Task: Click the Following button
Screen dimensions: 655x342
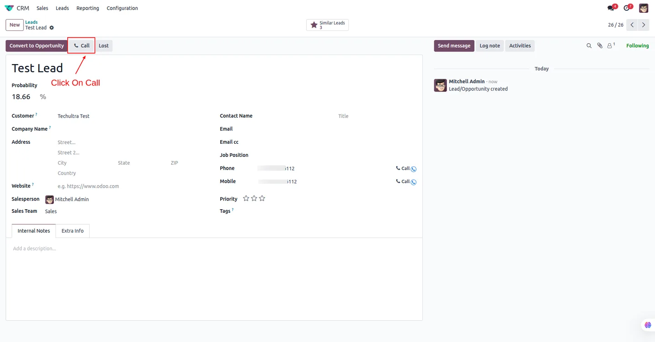Action: tap(637, 45)
